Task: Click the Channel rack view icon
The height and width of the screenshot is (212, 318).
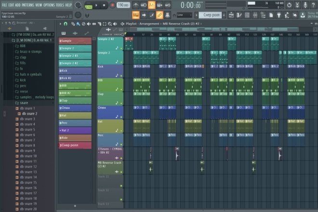Action: point(247,15)
